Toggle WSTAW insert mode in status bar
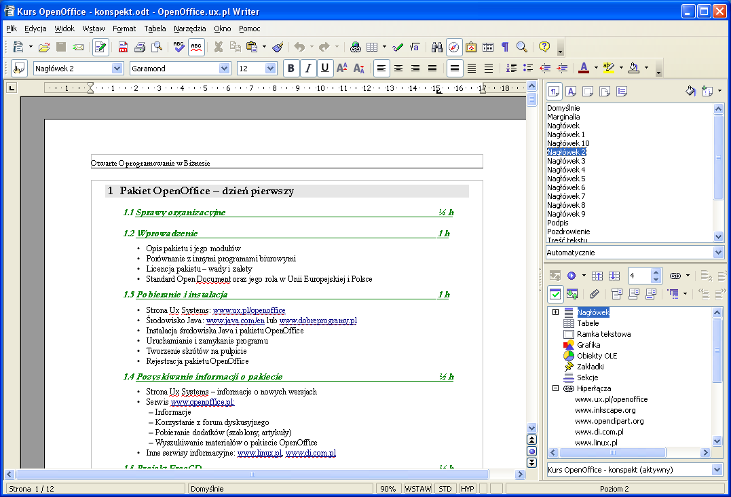 417,489
